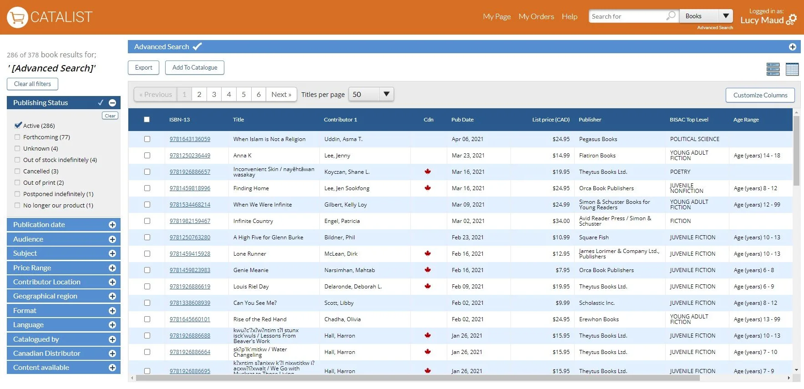The height and width of the screenshot is (389, 804).
Task: Select checkbox for When Islam is Not a Religion
Action: point(147,139)
